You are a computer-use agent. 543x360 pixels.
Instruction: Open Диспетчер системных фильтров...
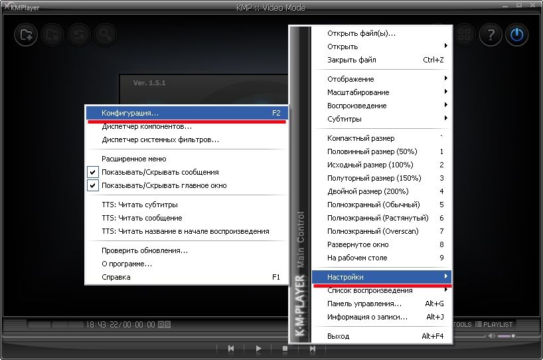point(187,139)
